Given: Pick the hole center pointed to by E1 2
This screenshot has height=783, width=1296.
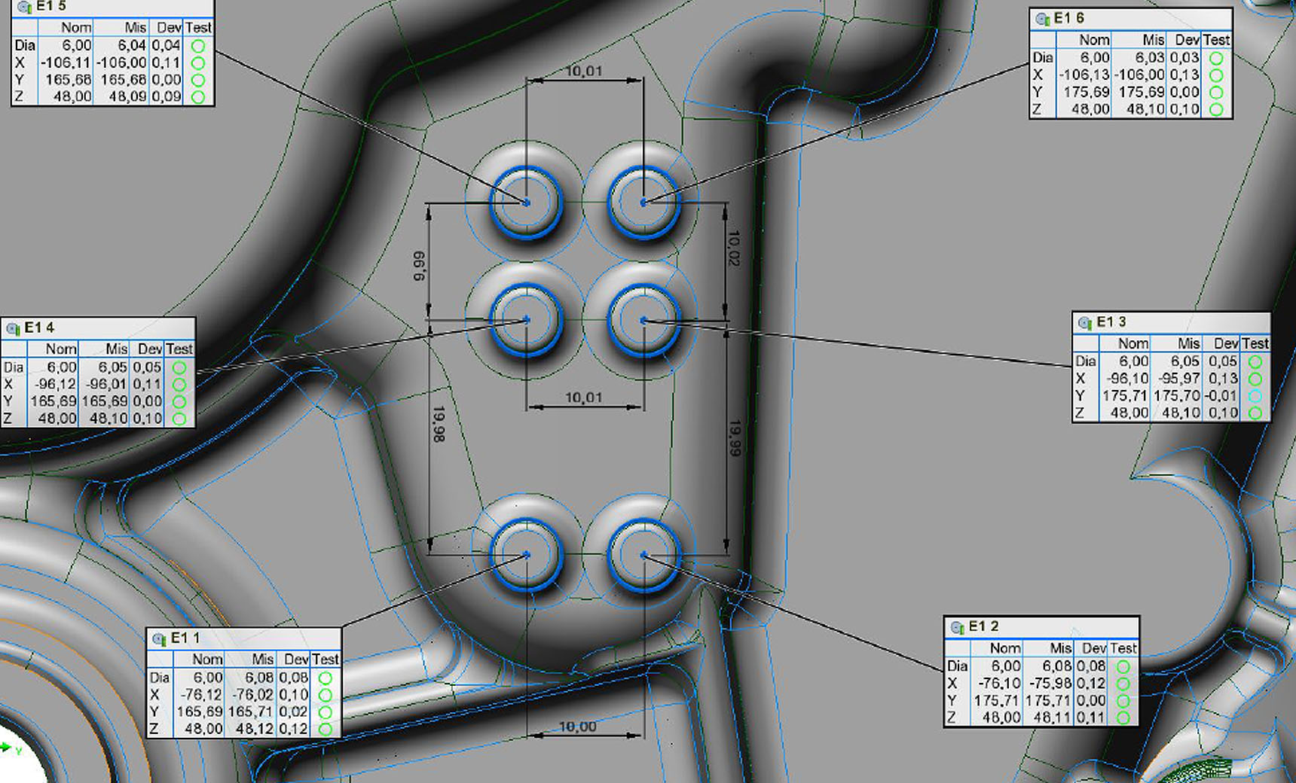Looking at the screenshot, I should pos(643,555).
